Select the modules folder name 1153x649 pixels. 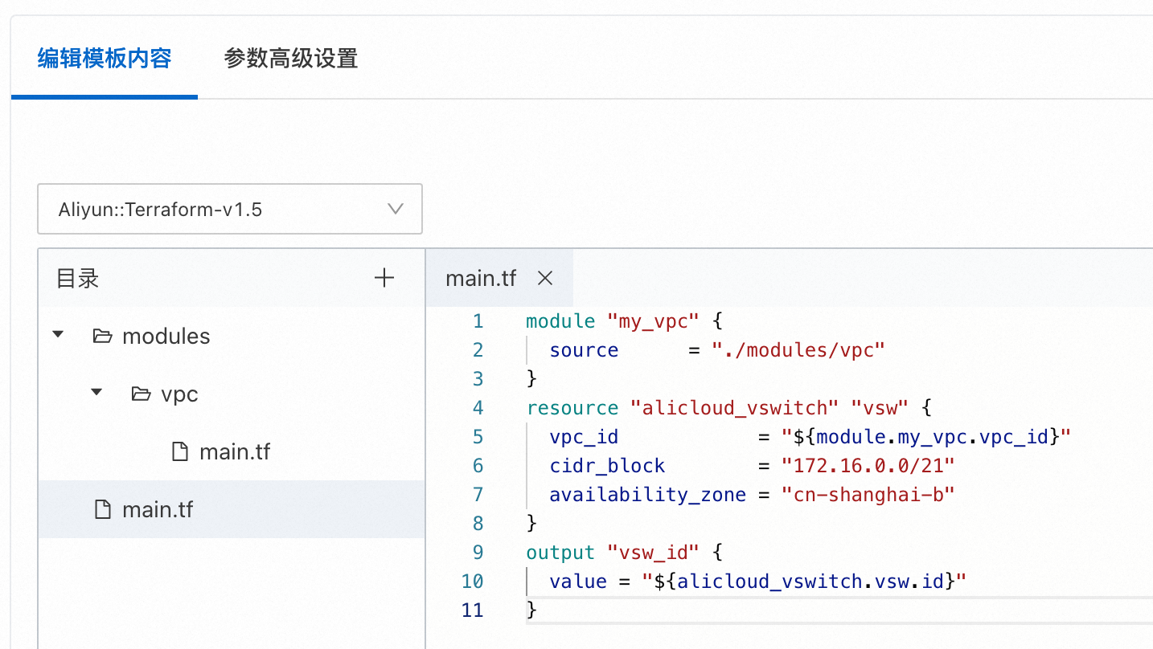[166, 336]
